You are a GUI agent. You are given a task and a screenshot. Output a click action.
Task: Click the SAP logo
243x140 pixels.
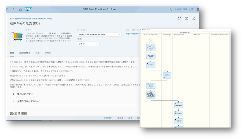28,9
